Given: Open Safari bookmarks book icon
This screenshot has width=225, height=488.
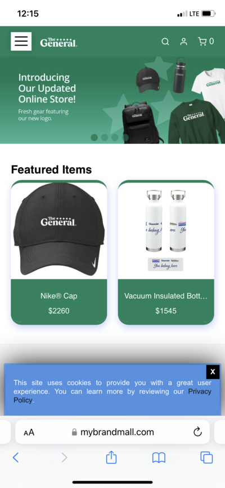Looking at the screenshot, I should tap(159, 458).
